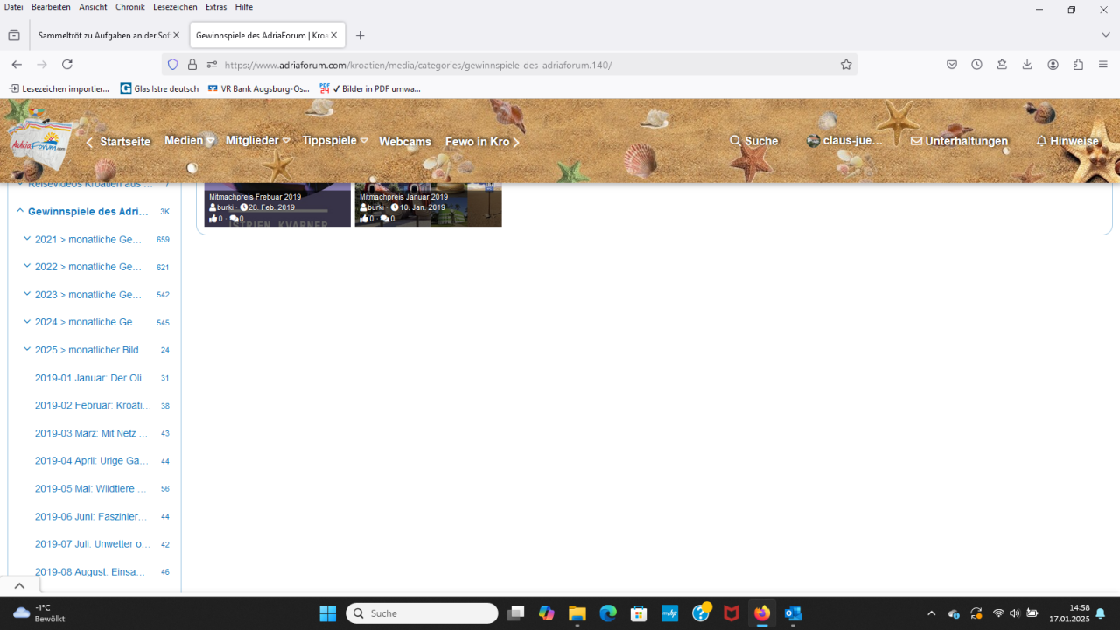The height and width of the screenshot is (630, 1120).
Task: Open Outlook from the taskbar
Action: pos(793,613)
